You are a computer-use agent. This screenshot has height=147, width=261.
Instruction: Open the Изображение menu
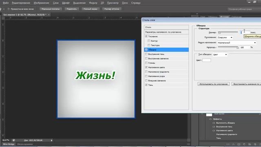[x=42, y=3]
